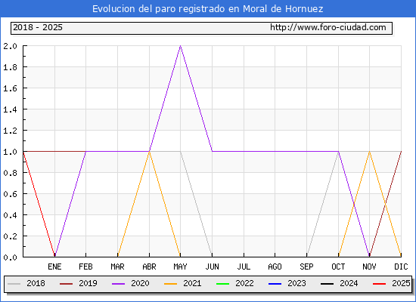Select the '2020' legend label
This screenshot has height=302, width=416.
[x=140, y=283]
